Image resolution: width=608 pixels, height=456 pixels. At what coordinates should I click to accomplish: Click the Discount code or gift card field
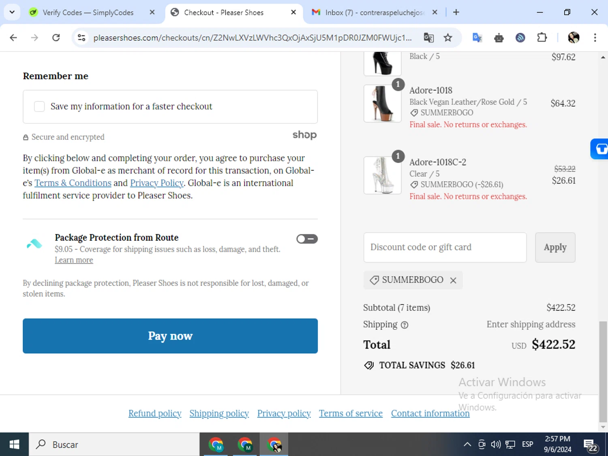point(445,247)
